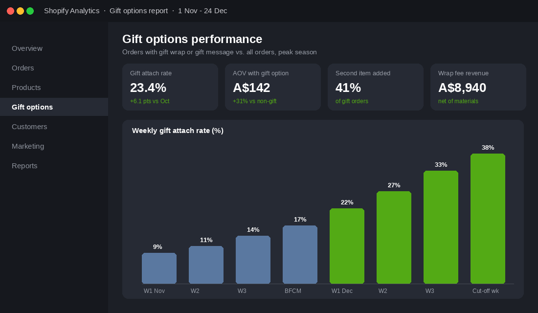
Task: Click the '+6.1 pts vs Oct' text
Action: pyautogui.click(x=150, y=101)
